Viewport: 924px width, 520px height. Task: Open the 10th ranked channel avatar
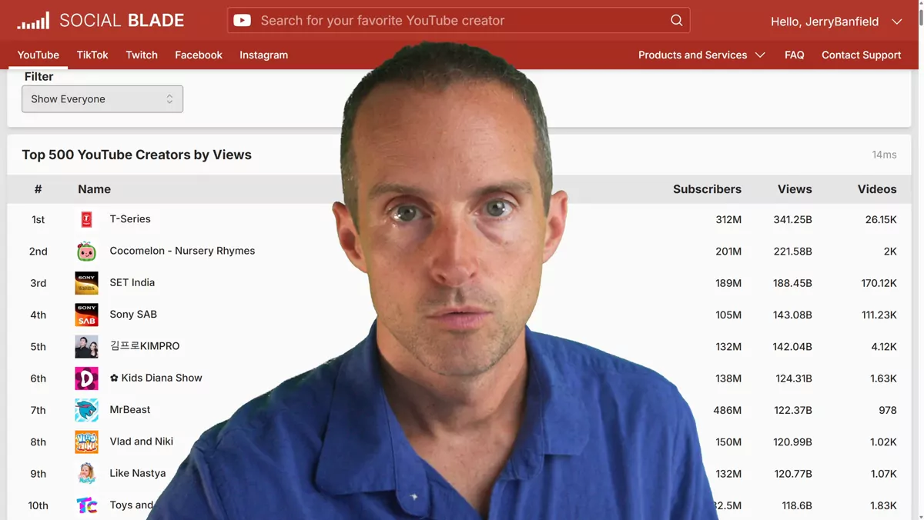click(86, 505)
